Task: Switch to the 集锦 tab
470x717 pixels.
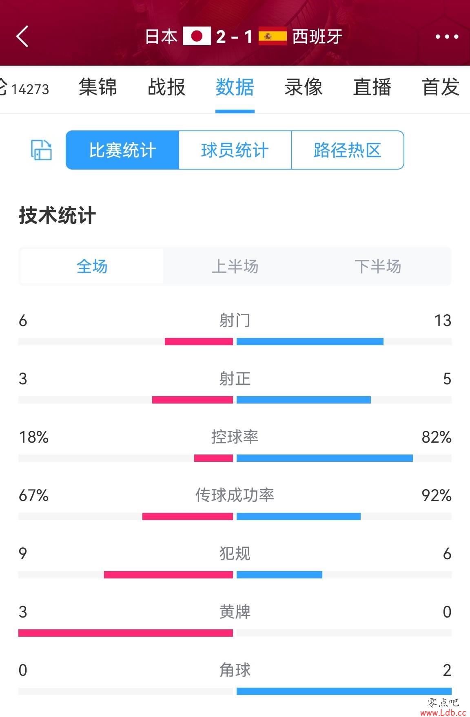Action: tap(98, 87)
